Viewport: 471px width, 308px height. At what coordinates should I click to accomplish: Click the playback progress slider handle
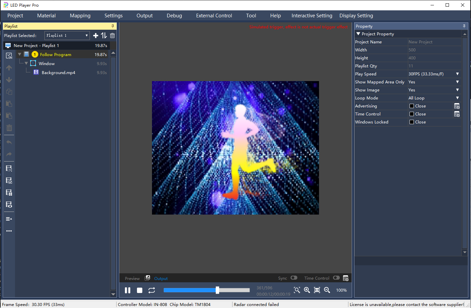[217, 290]
